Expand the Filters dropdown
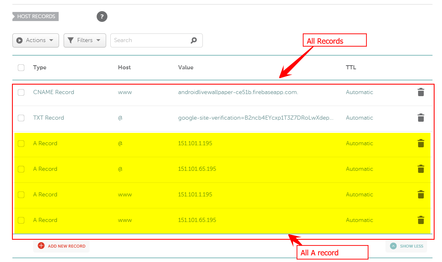Viewport: 442px width, 262px height. [85, 40]
